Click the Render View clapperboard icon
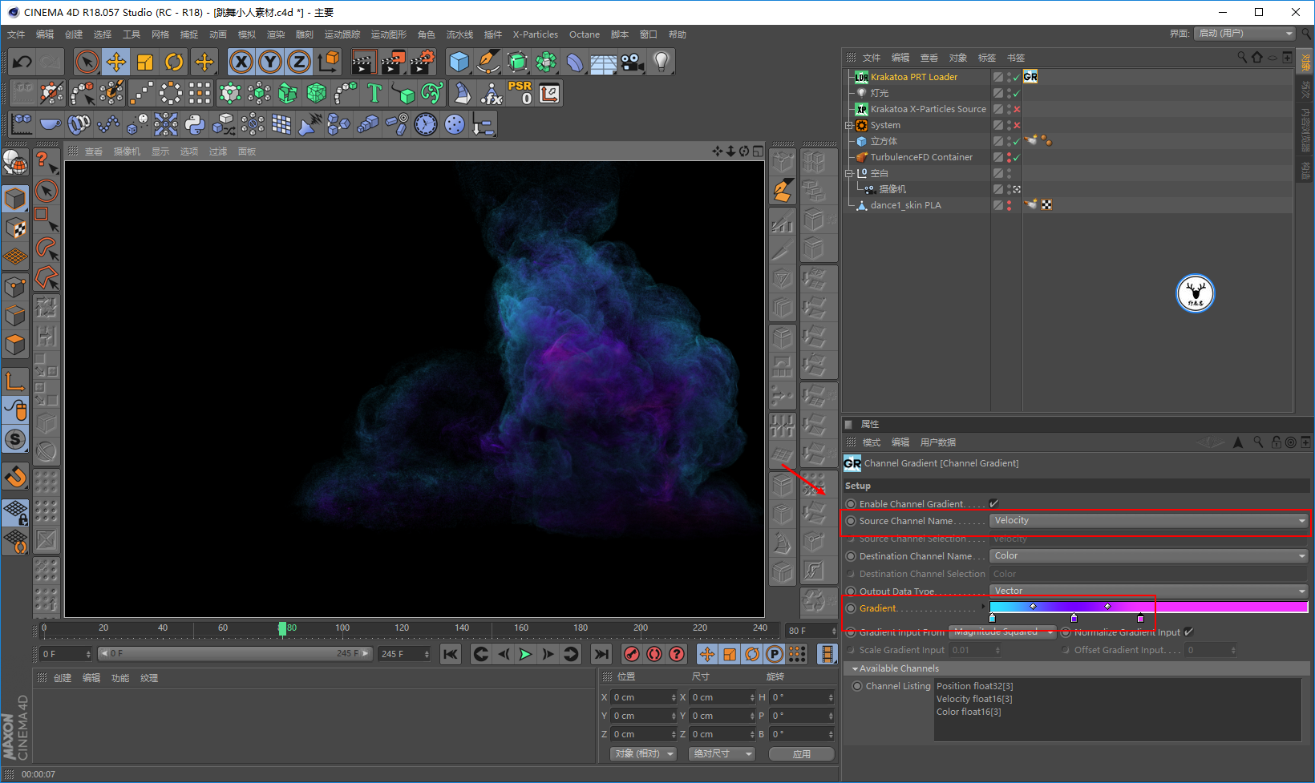Image resolution: width=1315 pixels, height=783 pixels. click(x=364, y=62)
